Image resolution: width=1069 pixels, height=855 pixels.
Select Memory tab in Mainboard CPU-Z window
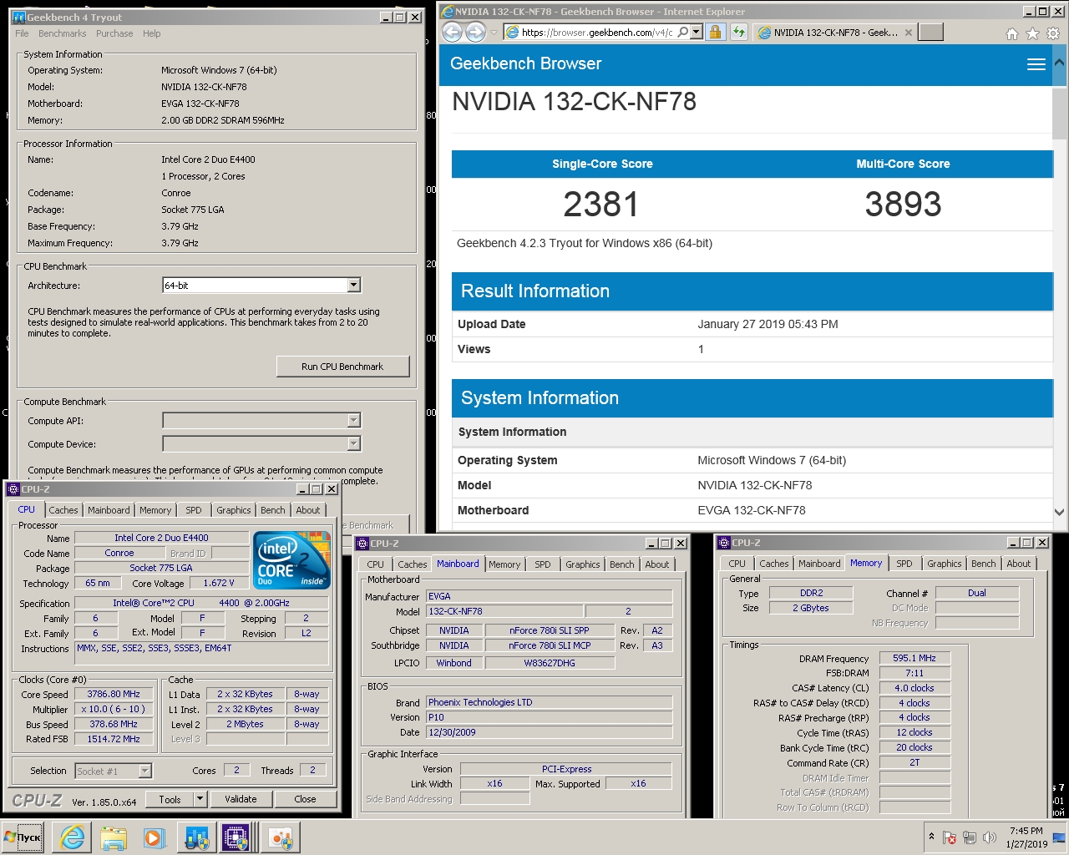[x=504, y=564]
